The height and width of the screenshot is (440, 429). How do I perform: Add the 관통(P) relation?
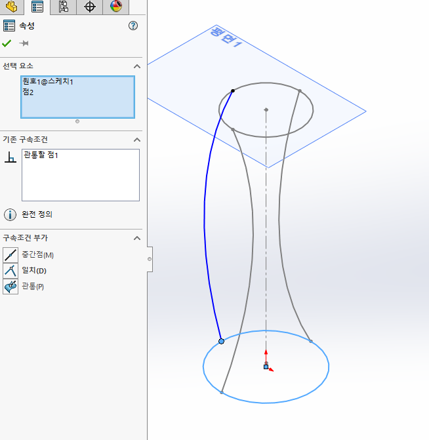[x=33, y=287]
